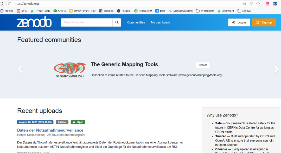Open the Communities page
281x153 pixels.
[136, 22]
